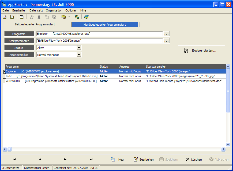This screenshot has width=233, height=171.
Task: Expand the Status dropdown
Action: [x=79, y=48]
